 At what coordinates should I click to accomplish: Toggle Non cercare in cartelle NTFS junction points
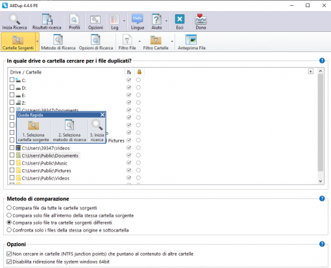click(9, 254)
